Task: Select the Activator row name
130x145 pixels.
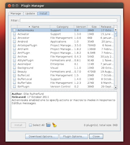Action: click(23, 34)
